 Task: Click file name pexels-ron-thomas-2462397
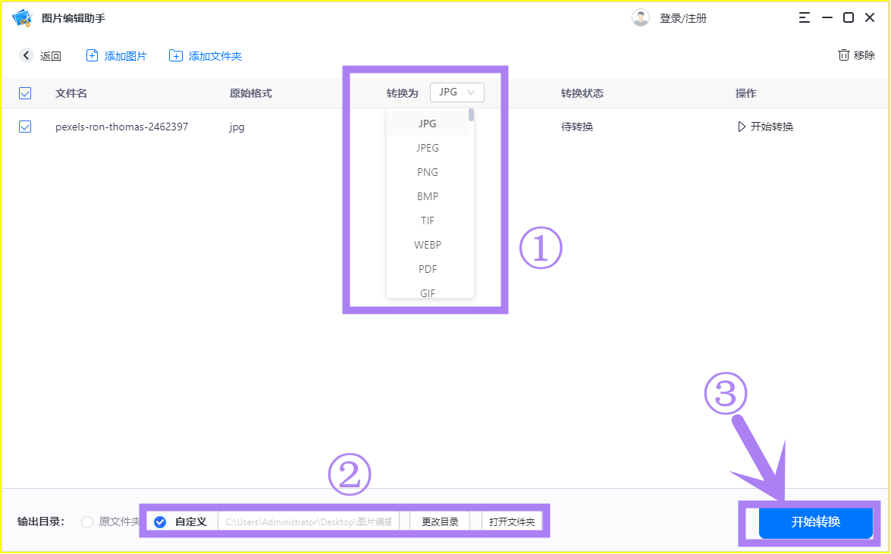click(x=121, y=127)
